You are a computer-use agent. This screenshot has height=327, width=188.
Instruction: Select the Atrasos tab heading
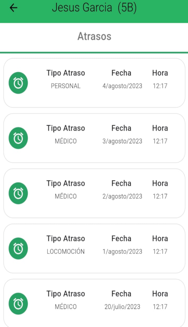94,36
